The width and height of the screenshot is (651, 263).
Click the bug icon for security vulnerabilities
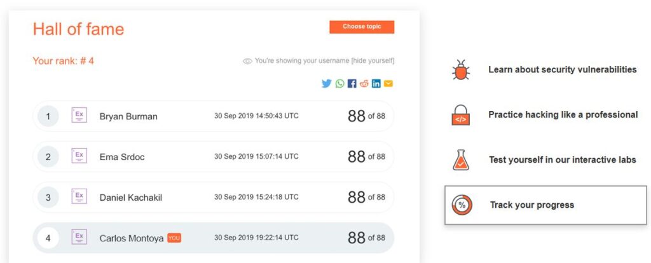(x=461, y=70)
